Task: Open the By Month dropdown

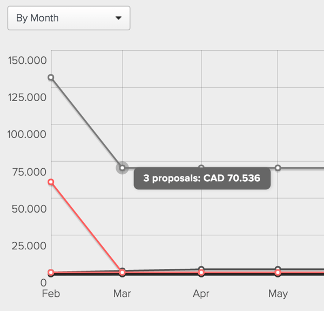Action: [x=69, y=18]
